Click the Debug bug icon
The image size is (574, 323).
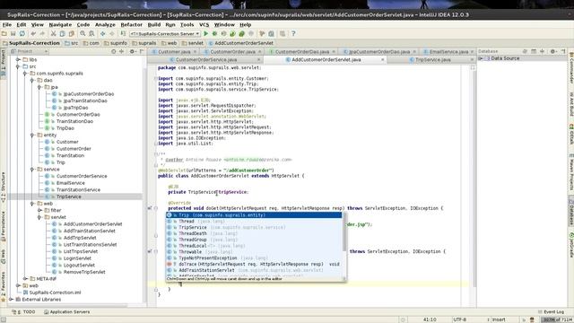point(214,34)
